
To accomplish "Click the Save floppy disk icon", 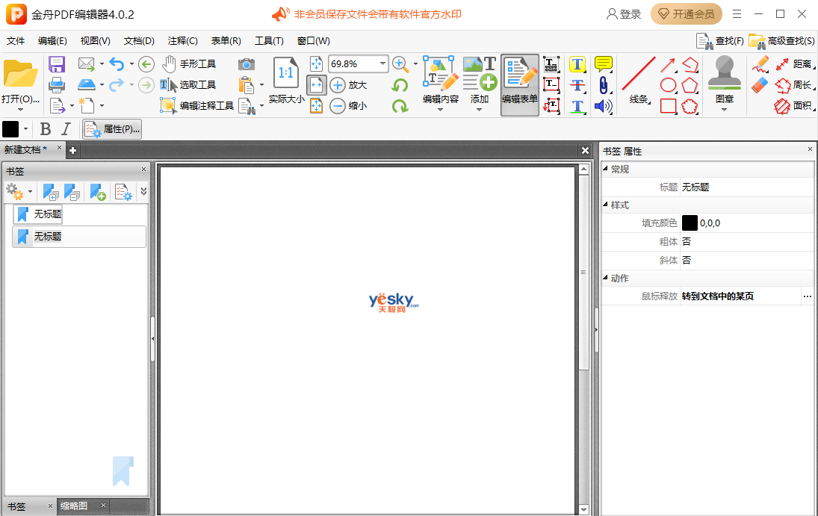I will click(56, 64).
